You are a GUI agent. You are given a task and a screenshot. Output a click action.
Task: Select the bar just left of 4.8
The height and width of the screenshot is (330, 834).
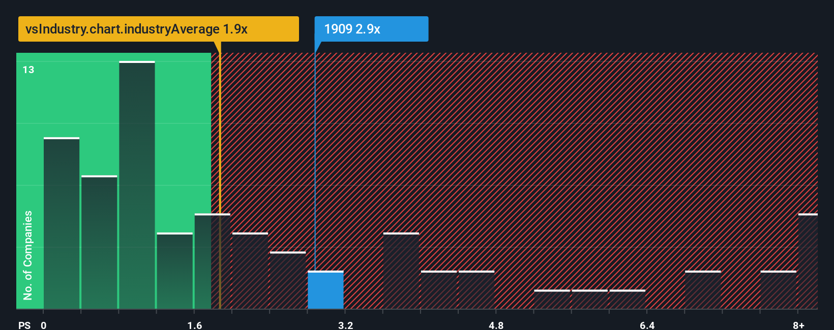click(476, 290)
